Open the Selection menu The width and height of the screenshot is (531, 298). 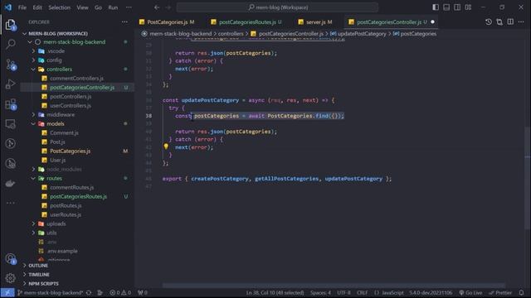point(59,7)
